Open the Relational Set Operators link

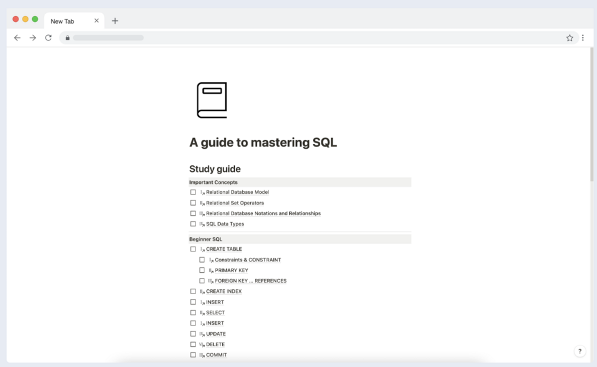(235, 203)
